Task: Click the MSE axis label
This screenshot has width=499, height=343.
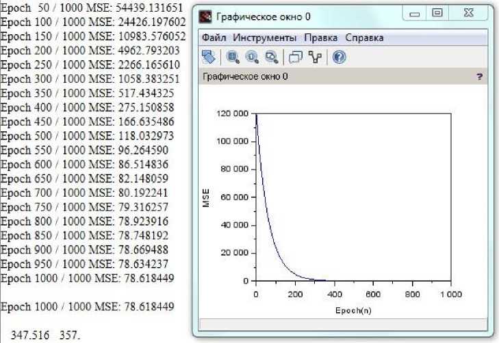Action: click(206, 198)
